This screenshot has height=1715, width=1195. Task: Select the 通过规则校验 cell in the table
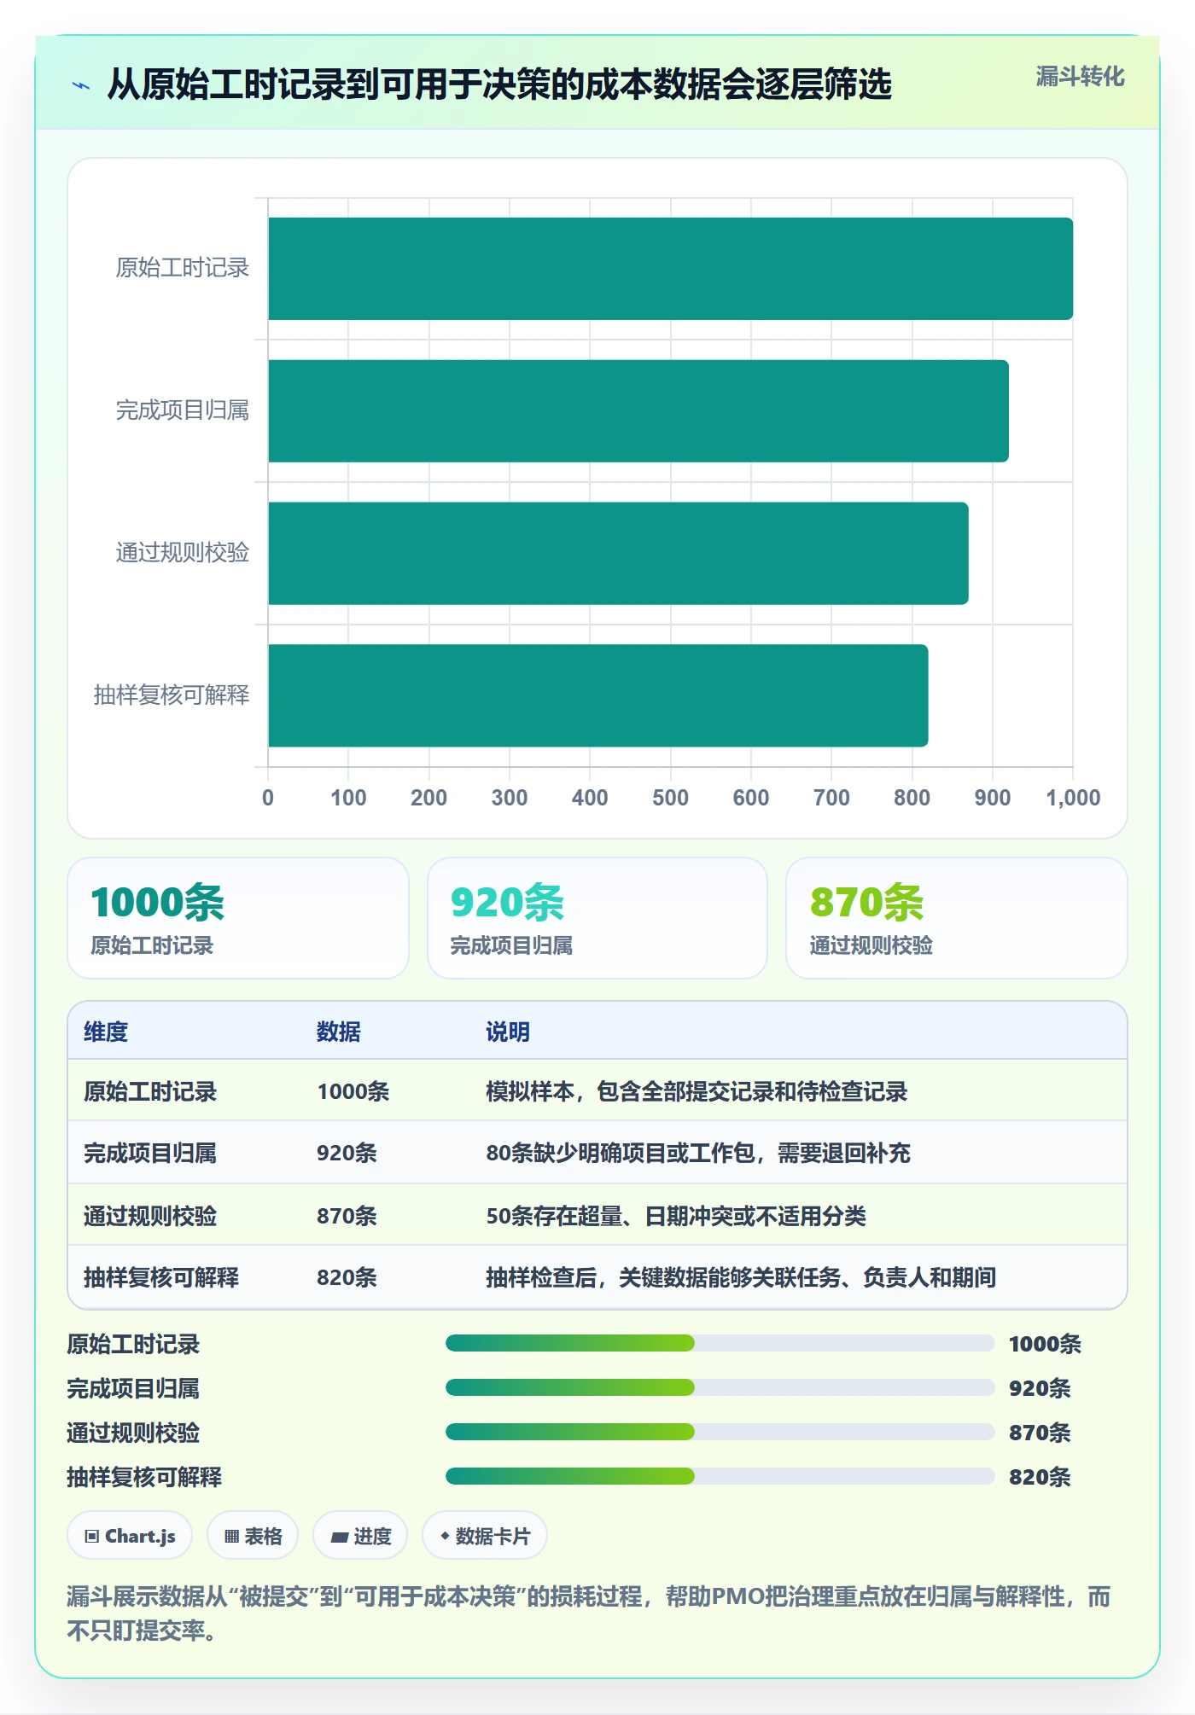150,1216
